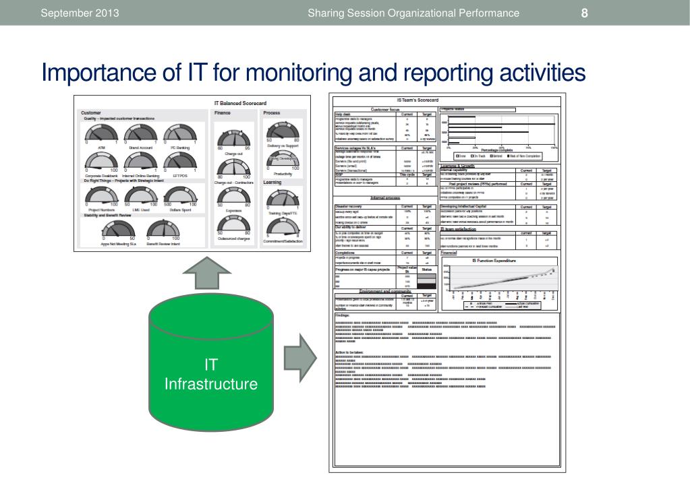This screenshot has width=690, height=477.
Task: Click the Internet Online Banking gauge
Action: (140, 162)
